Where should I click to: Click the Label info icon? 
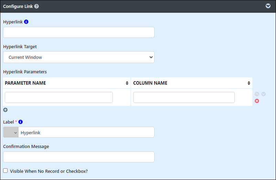click(20, 122)
